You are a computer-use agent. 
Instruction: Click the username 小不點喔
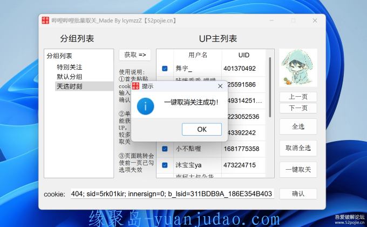pos(188,149)
